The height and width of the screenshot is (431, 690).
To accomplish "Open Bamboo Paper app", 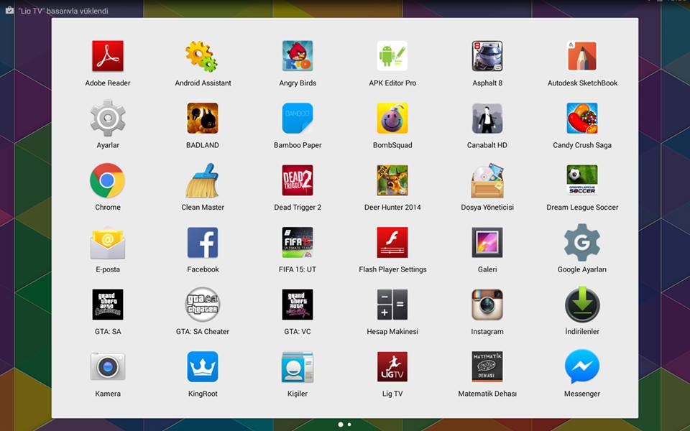I will 298,119.
